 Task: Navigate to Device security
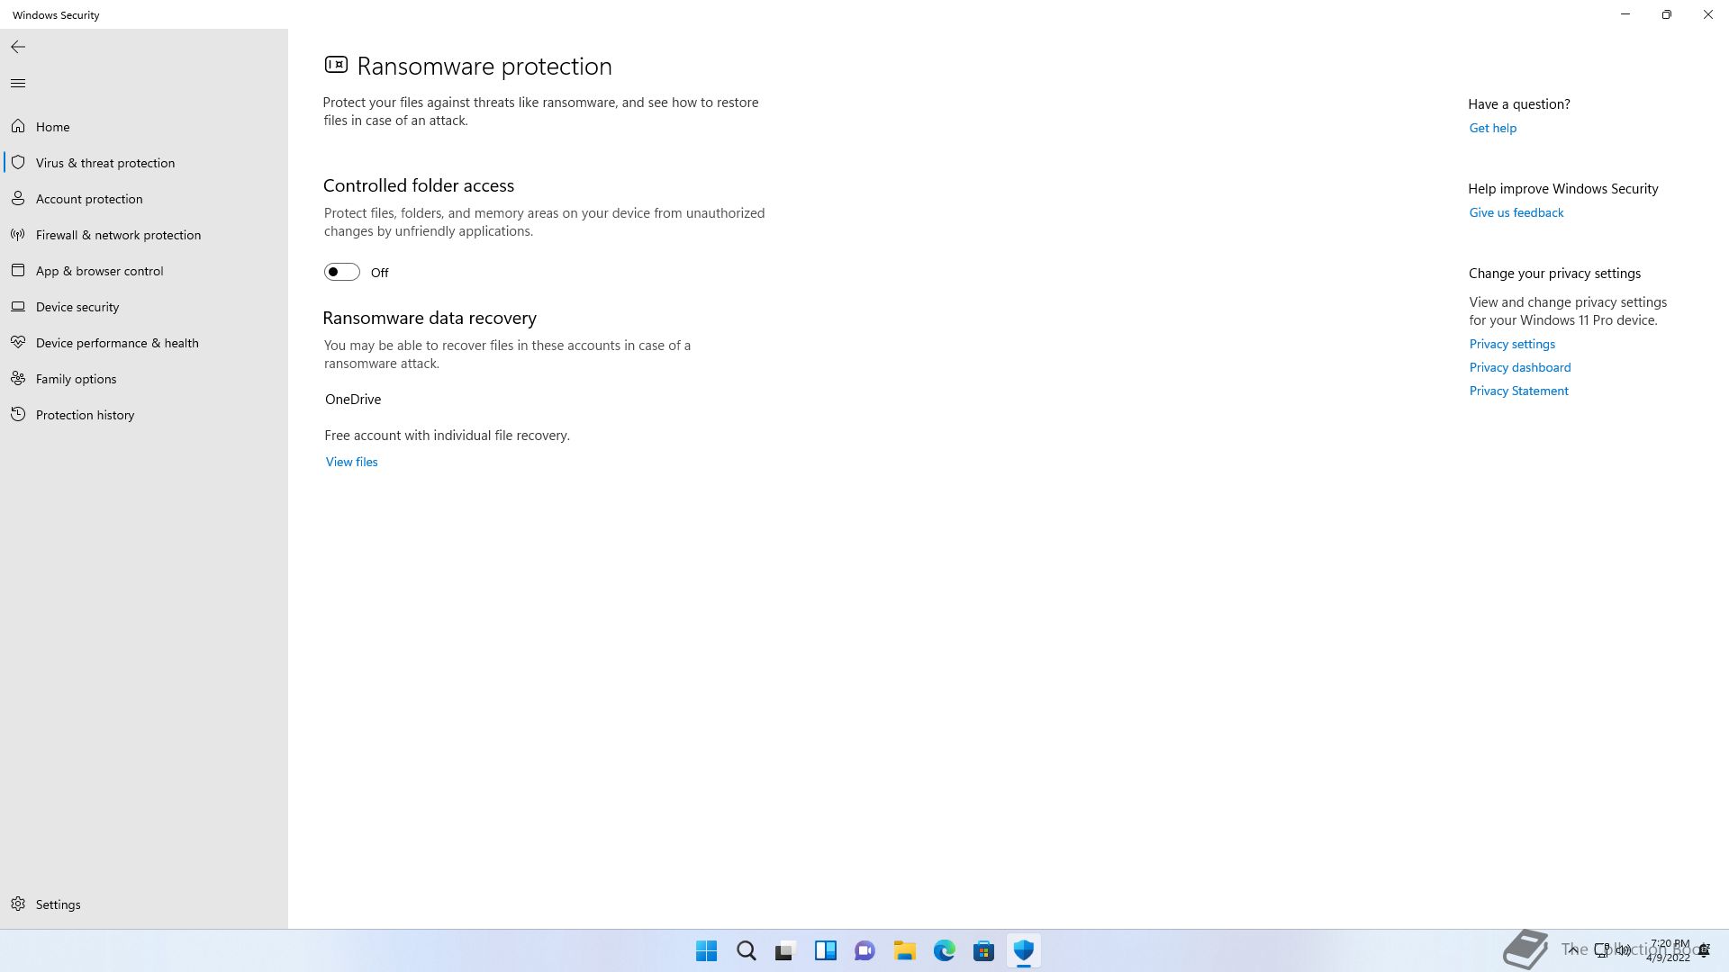pyautogui.click(x=144, y=307)
